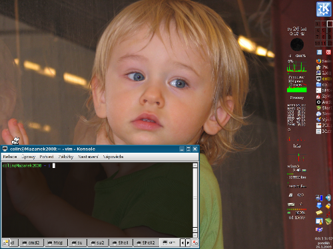Viewport: 333px width, 249px height.
Task: Switch to the Shell2 session tab
Action: coord(146,243)
